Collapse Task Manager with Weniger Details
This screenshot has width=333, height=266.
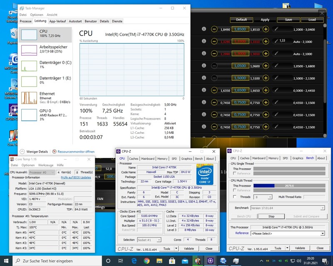point(34,151)
